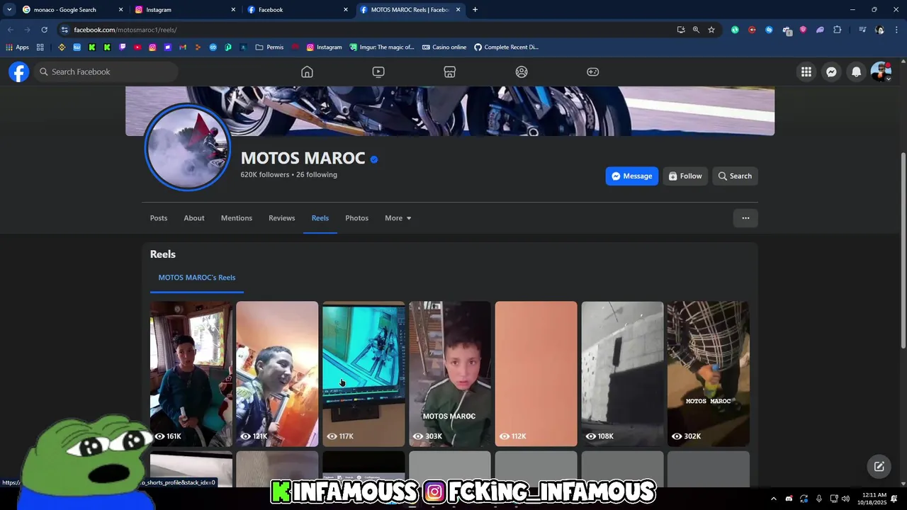
Task: Open the Groups icon in top navigation
Action: click(x=522, y=72)
